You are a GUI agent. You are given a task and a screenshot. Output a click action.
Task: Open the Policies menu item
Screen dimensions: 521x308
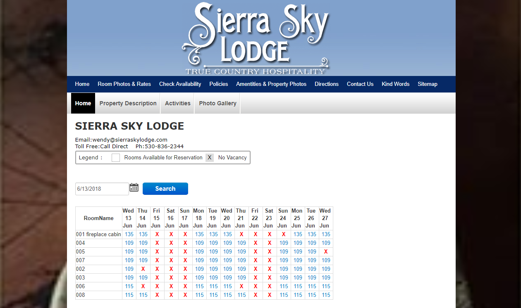click(219, 84)
